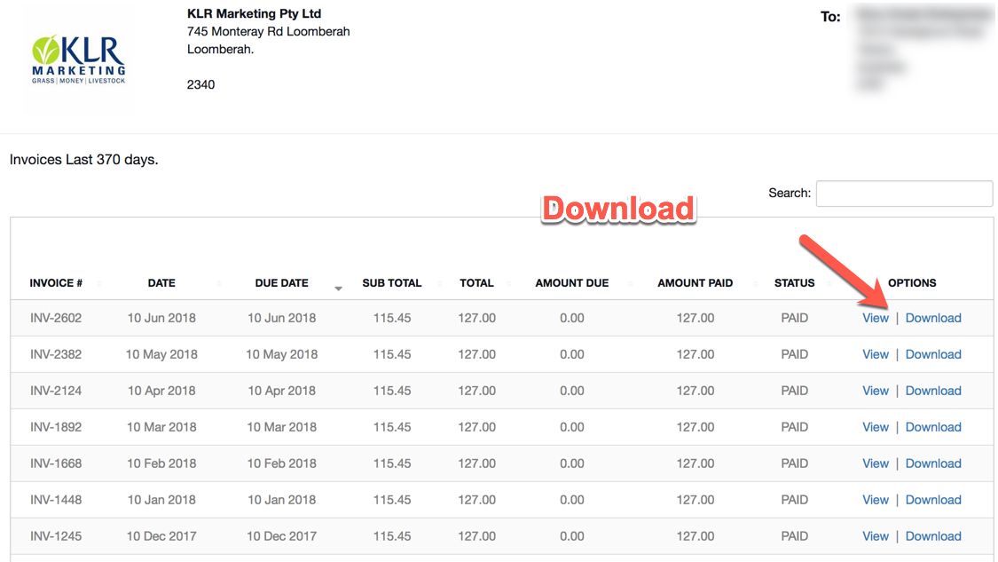Download invoice INV-2124
This screenshot has height=562, width=998.
click(x=933, y=391)
